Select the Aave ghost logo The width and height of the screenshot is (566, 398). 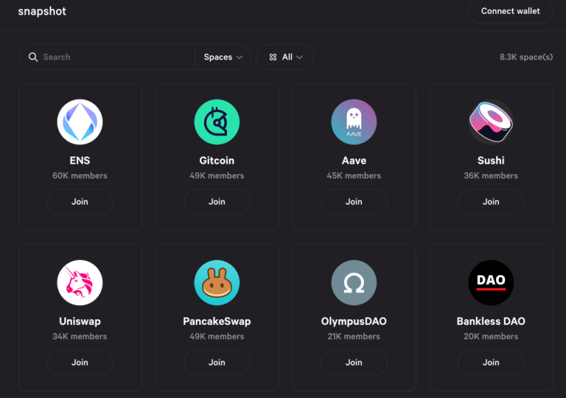(354, 122)
